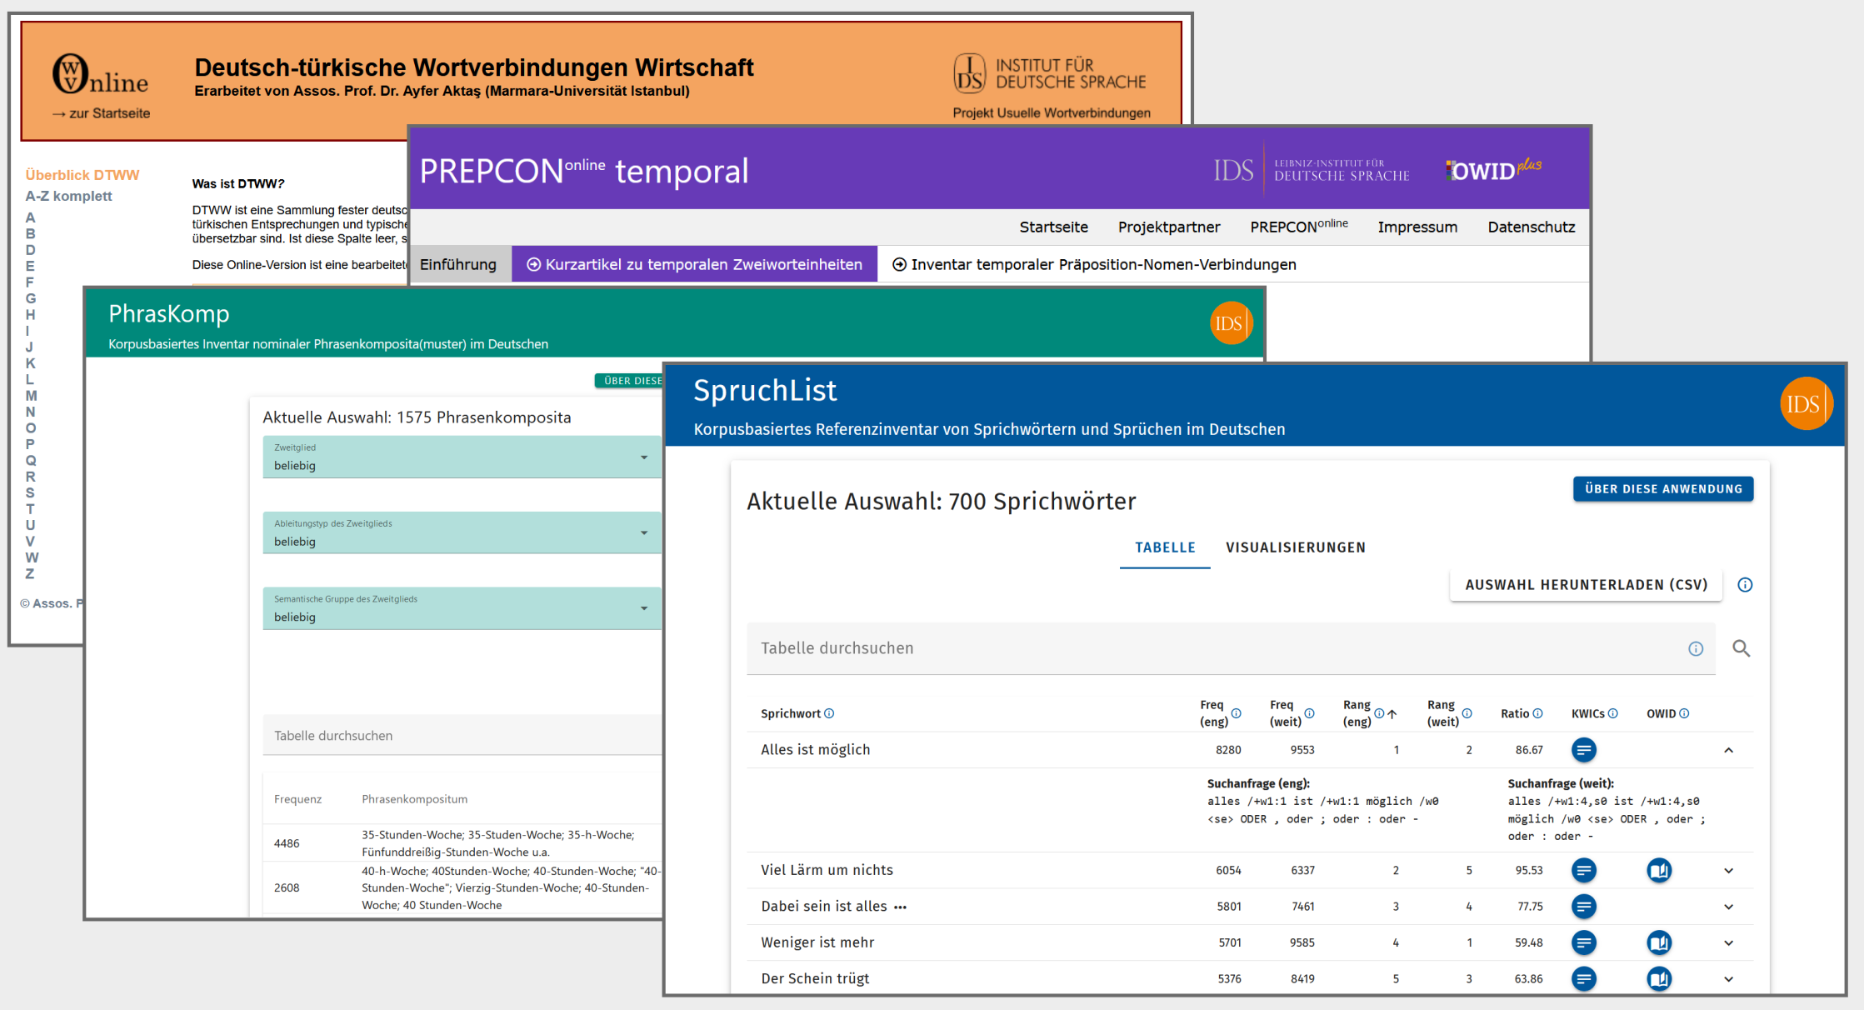This screenshot has width=1864, height=1010.
Task: Collapse the Alles ist möglich row
Action: (x=1728, y=750)
